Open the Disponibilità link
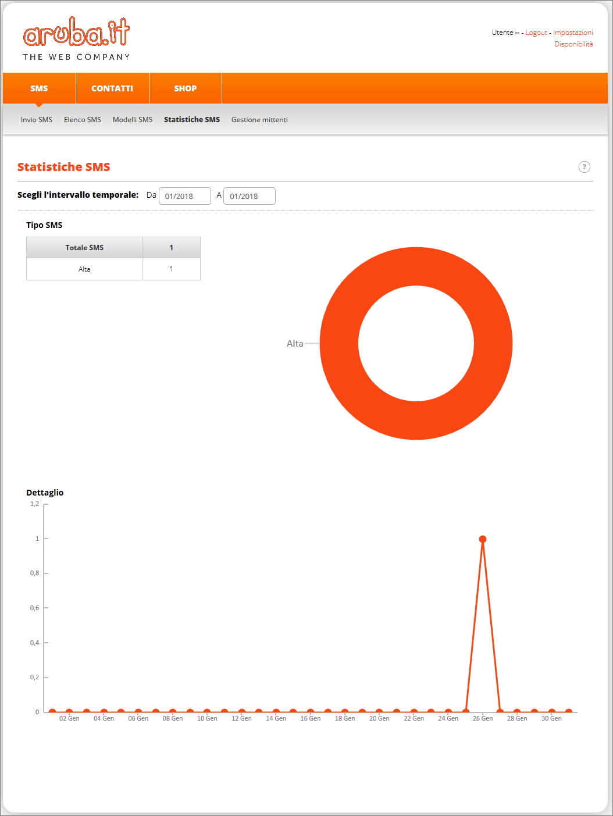 click(x=573, y=44)
